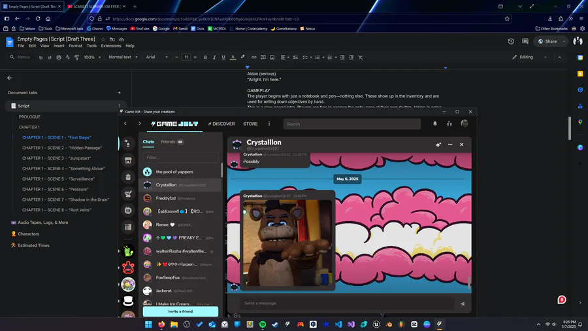The width and height of the screenshot is (588, 331).
Task: Open the line spacing options icon
Action: pos(295,57)
